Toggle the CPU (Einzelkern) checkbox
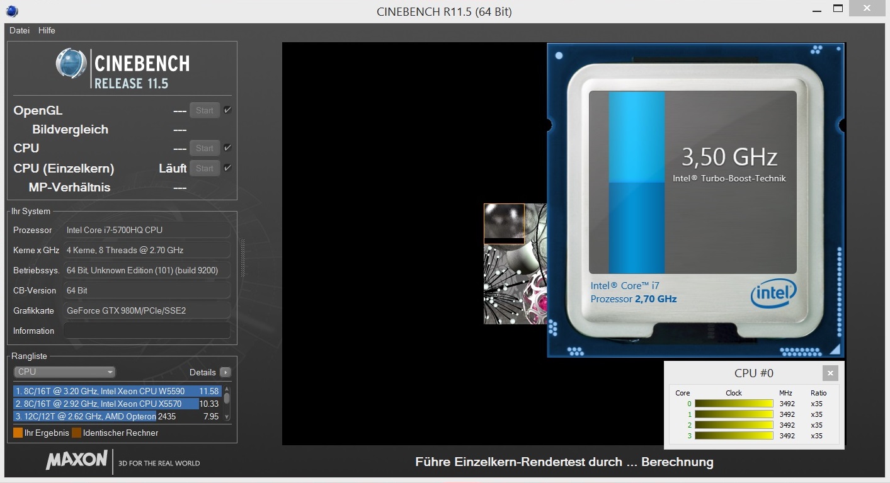The width and height of the screenshot is (890, 483). point(228,168)
